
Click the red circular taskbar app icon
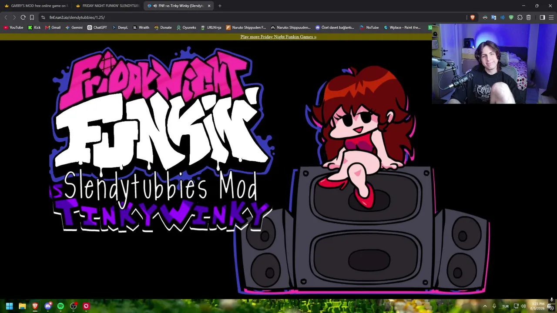tap(86, 306)
